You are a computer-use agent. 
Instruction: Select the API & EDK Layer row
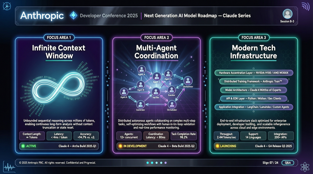[x=253, y=99]
